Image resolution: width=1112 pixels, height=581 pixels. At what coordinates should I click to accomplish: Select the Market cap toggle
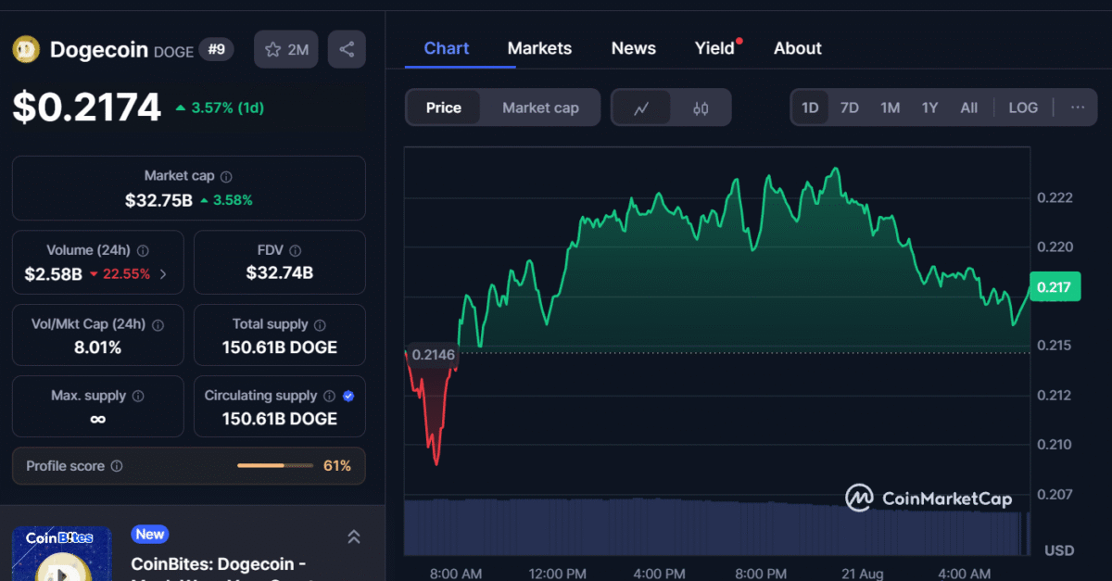(x=540, y=107)
